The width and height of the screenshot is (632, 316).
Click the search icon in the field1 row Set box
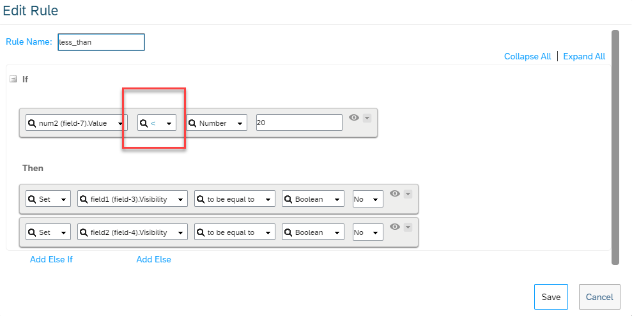32,199
